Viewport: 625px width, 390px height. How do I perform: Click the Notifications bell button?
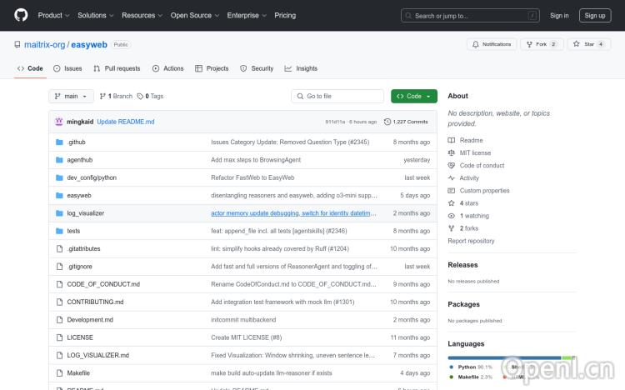click(x=492, y=44)
